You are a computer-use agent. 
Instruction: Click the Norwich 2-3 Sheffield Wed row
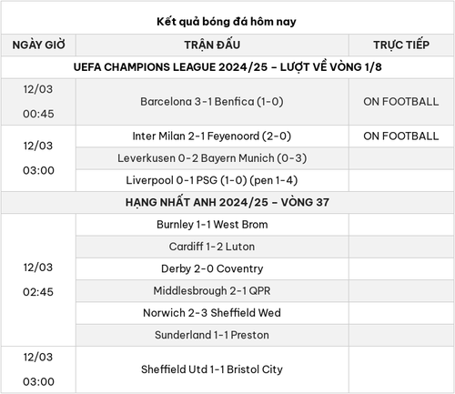point(212,313)
